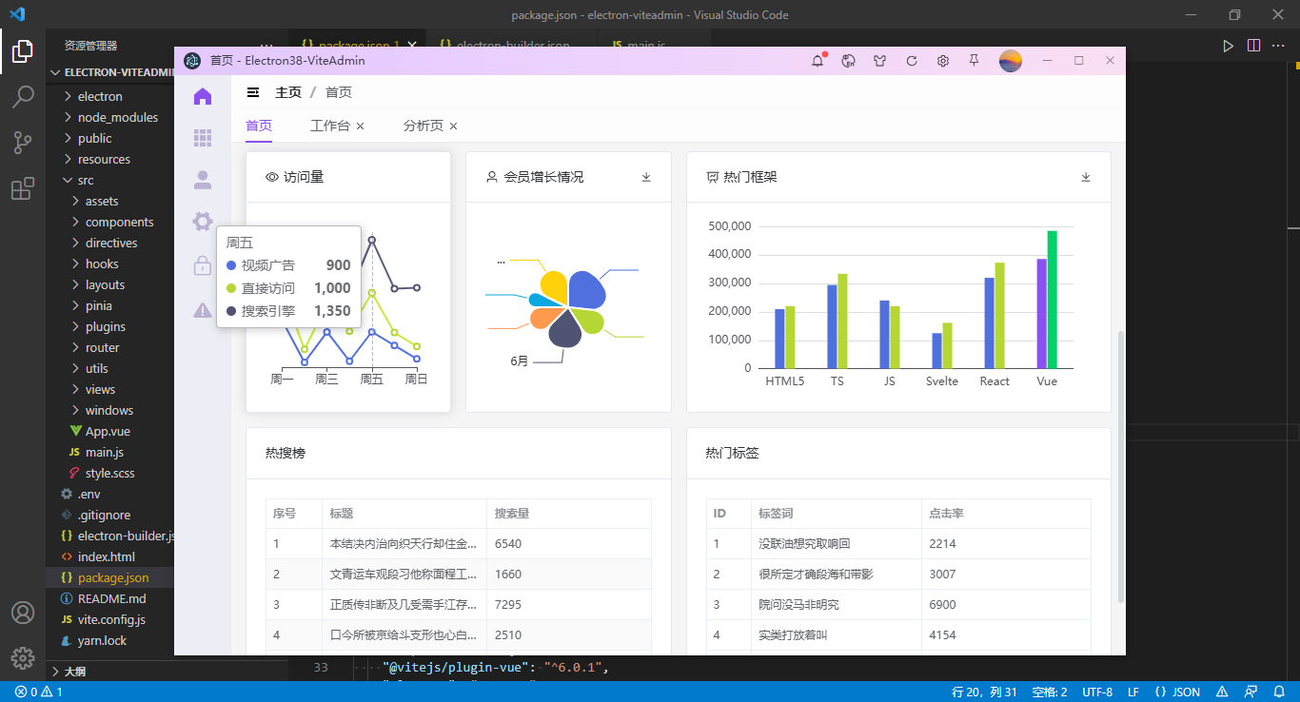Switch to the 分析页 tab
This screenshot has width=1300, height=702.
coord(423,126)
